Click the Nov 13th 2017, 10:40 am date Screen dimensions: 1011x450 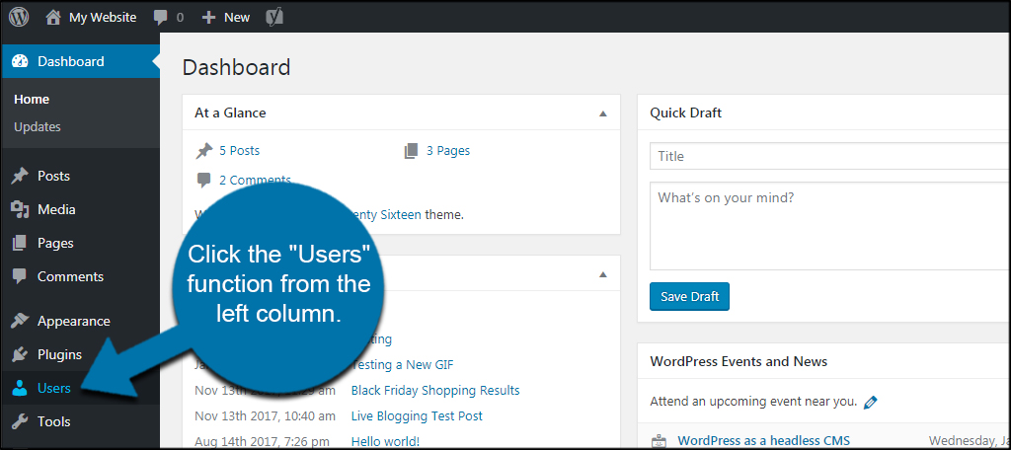[265, 416]
